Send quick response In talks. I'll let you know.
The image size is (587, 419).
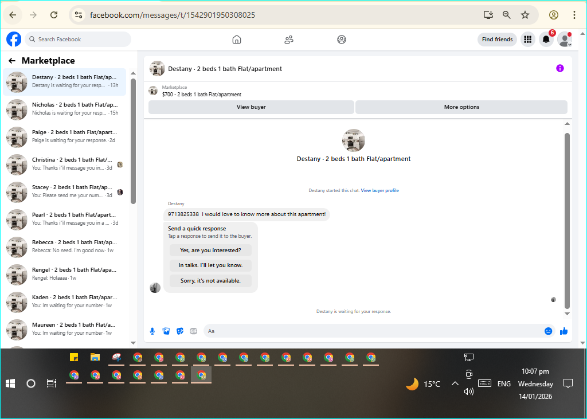coord(210,265)
